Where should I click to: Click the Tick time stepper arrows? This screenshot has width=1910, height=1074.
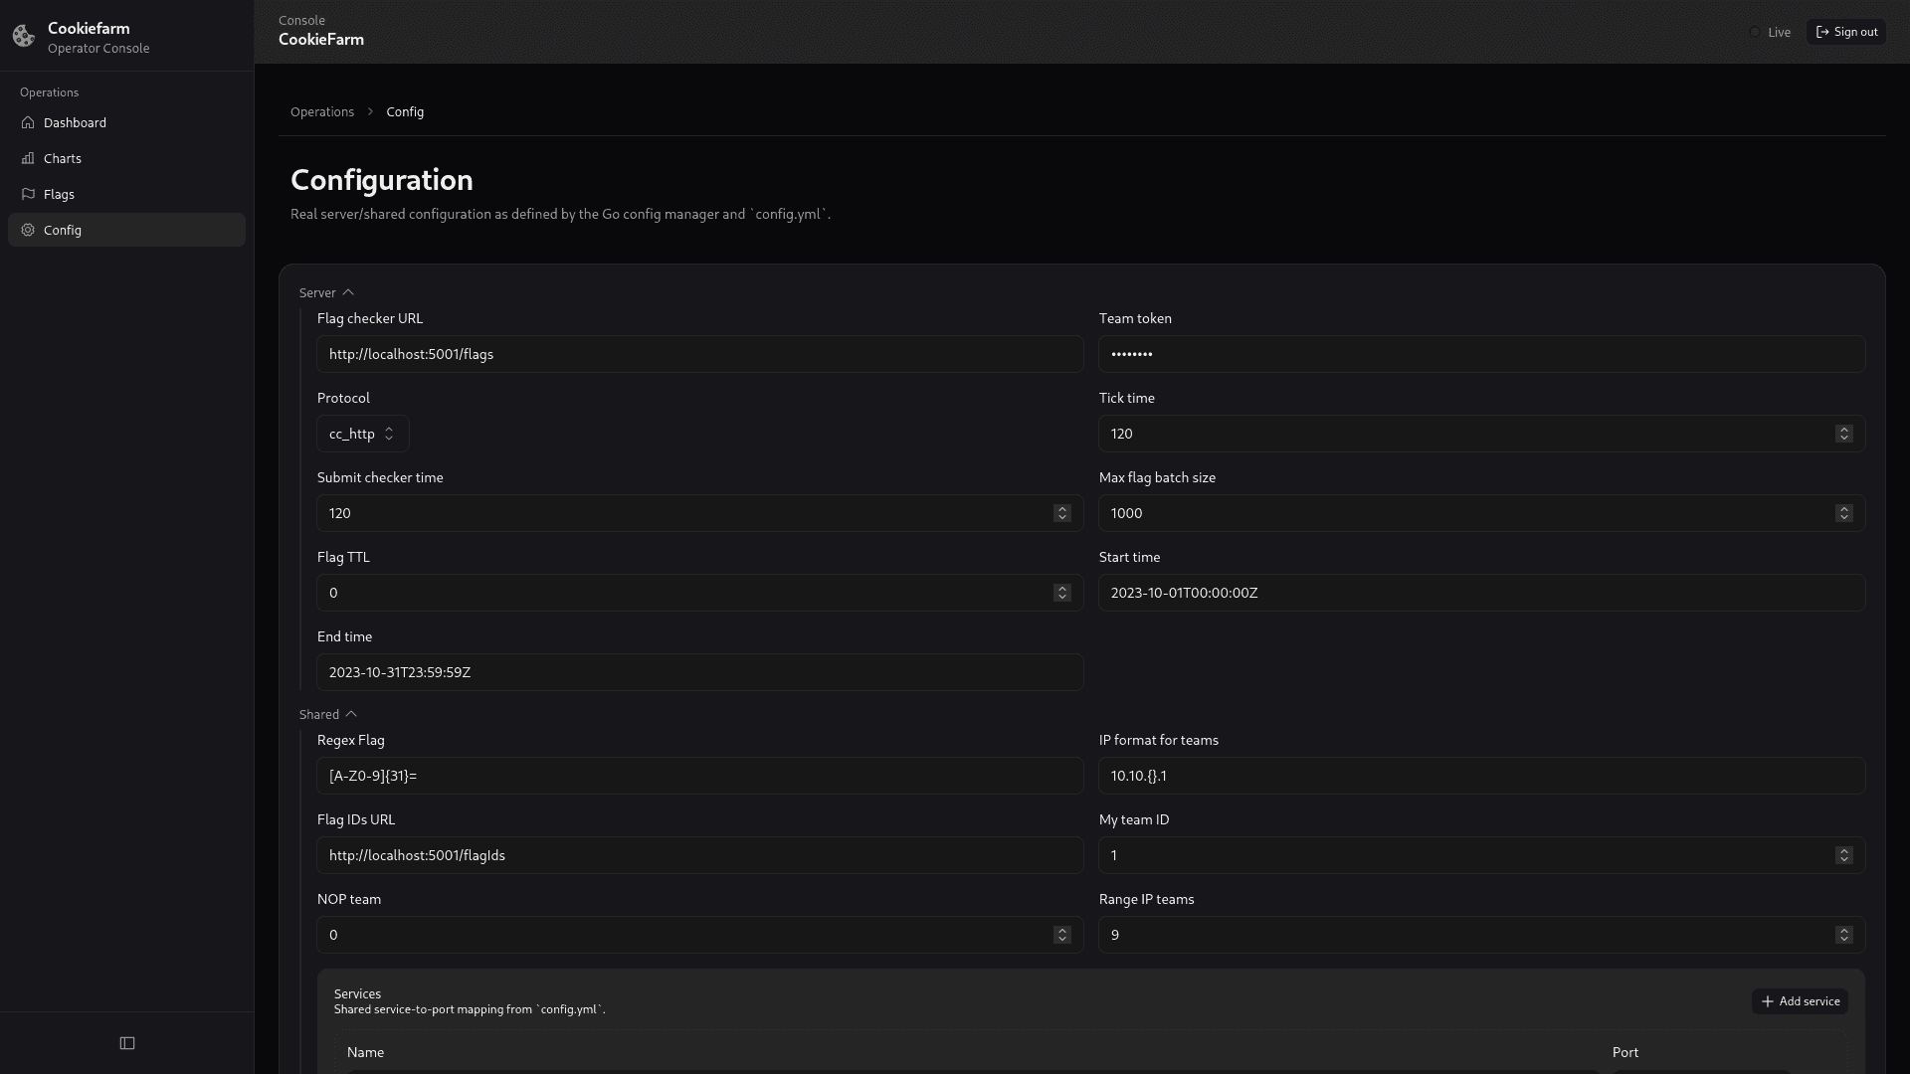[x=1843, y=434]
